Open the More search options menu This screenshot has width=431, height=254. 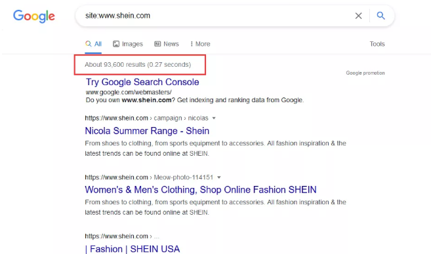[x=200, y=44]
